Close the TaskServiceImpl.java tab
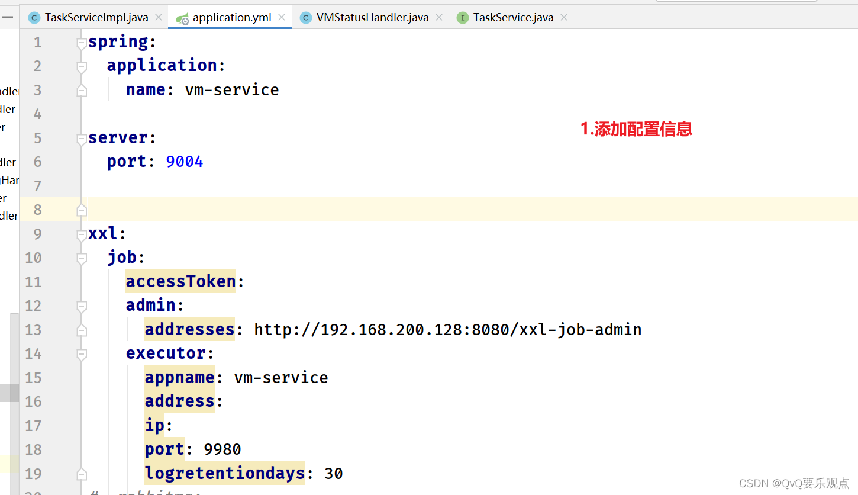The image size is (858, 495). (x=159, y=17)
